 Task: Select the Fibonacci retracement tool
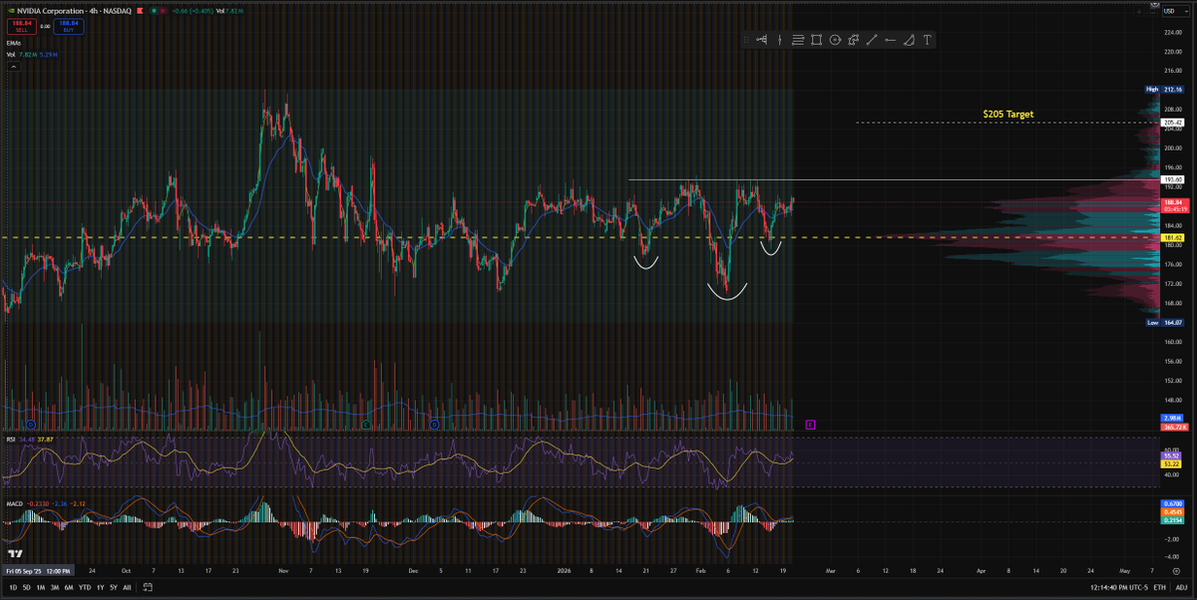click(x=798, y=40)
